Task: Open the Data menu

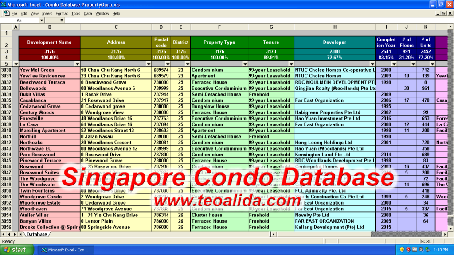Action: pos(88,13)
